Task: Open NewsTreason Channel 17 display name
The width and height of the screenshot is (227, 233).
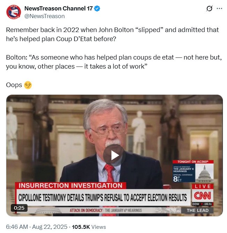Action: pyautogui.click(x=59, y=8)
